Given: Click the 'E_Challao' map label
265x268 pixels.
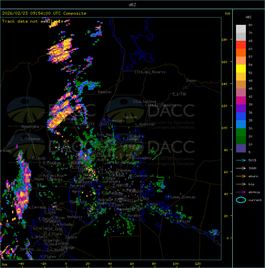Looking at the screenshot, I should [52, 163].
